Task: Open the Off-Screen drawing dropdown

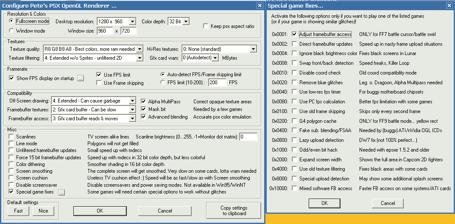Action: 132,100
